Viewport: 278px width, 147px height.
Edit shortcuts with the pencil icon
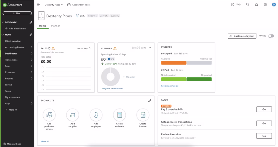tap(150, 101)
